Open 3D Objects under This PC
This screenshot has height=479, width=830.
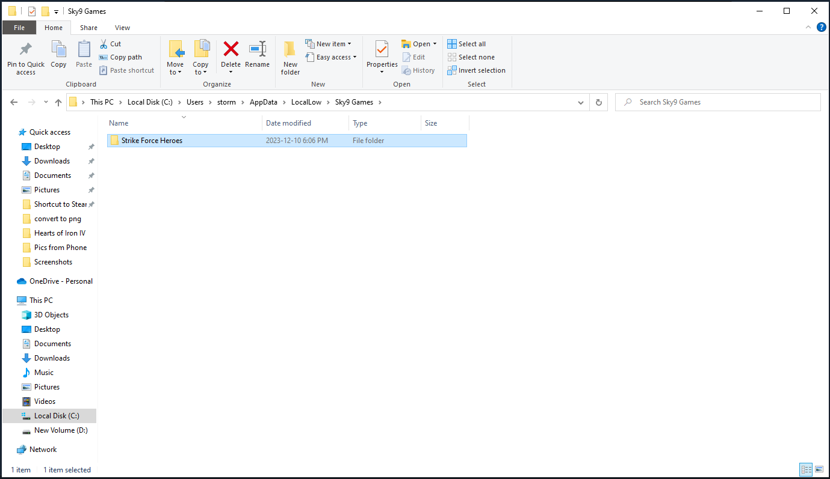pos(51,315)
